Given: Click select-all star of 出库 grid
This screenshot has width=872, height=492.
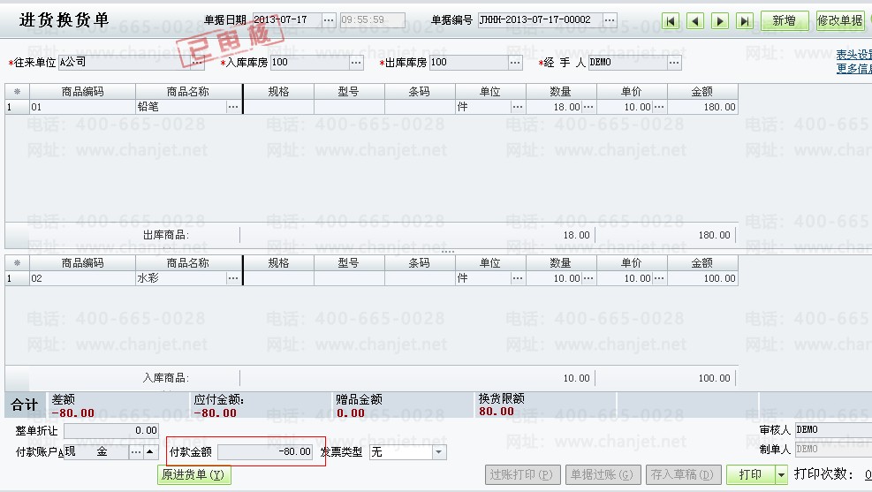Looking at the screenshot, I should (18, 91).
